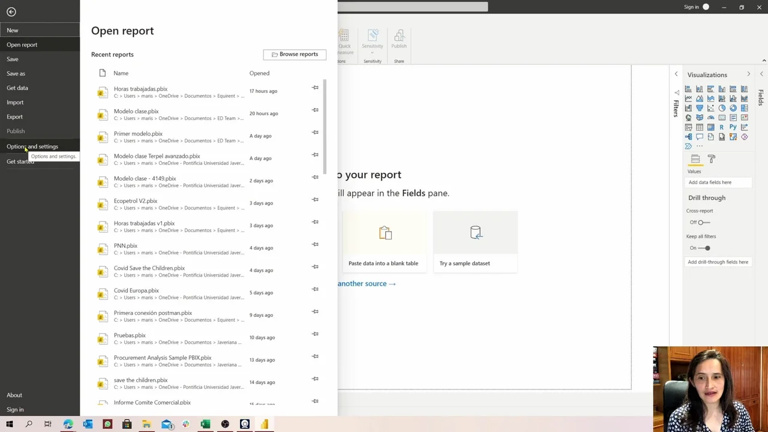The image size is (768, 432).
Task: Expand the Fields pane
Action: (761, 74)
